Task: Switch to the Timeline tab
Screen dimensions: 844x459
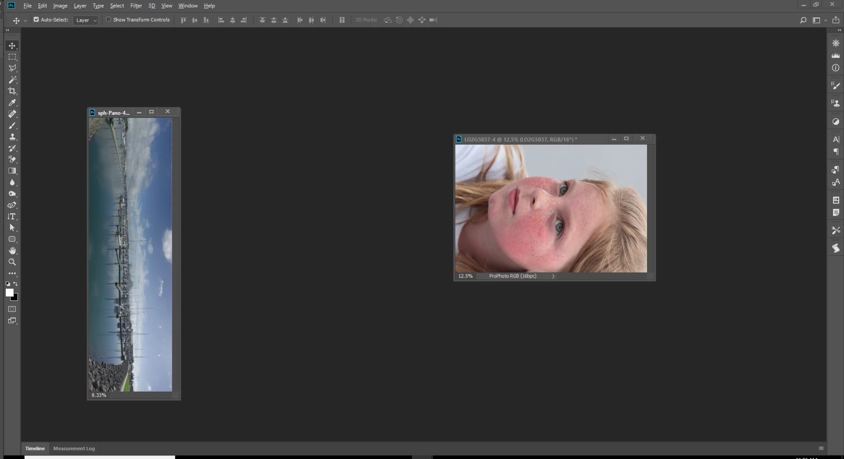Action: [35, 448]
